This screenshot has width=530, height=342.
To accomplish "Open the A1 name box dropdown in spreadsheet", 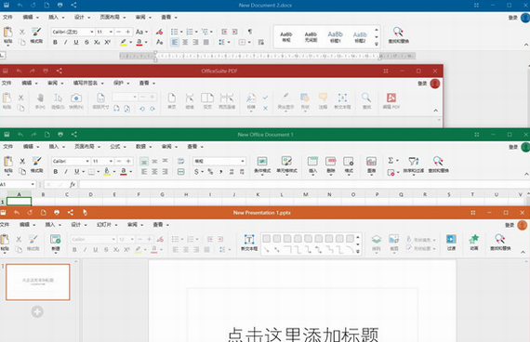I will (x=33, y=184).
